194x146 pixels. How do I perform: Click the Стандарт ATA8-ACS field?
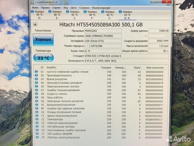(127, 56)
